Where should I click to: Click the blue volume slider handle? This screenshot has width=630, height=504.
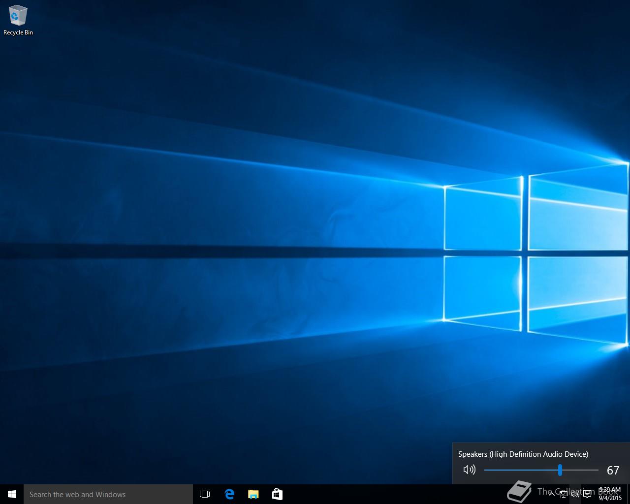[x=560, y=470]
